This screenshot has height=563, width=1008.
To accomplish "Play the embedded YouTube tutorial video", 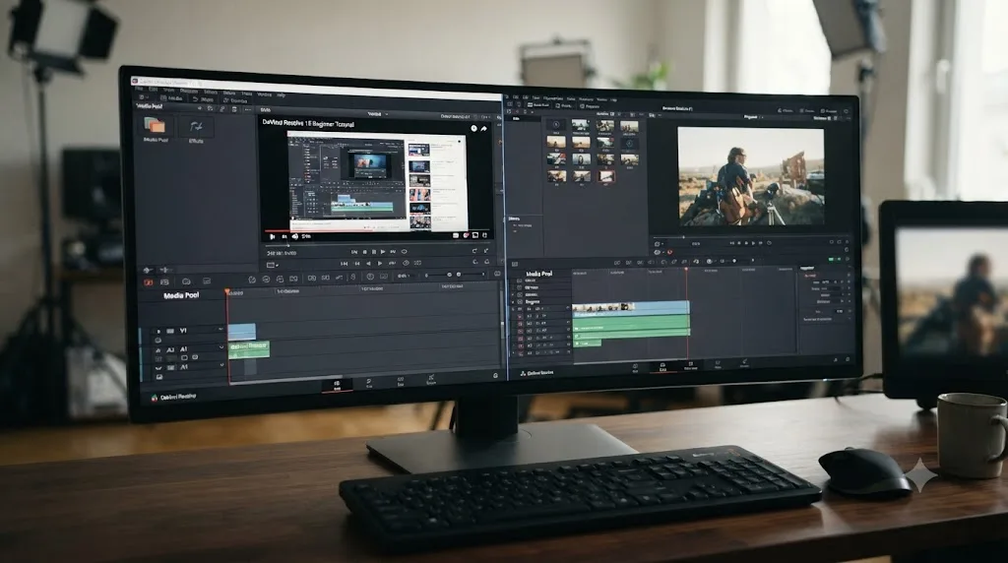I will point(273,236).
